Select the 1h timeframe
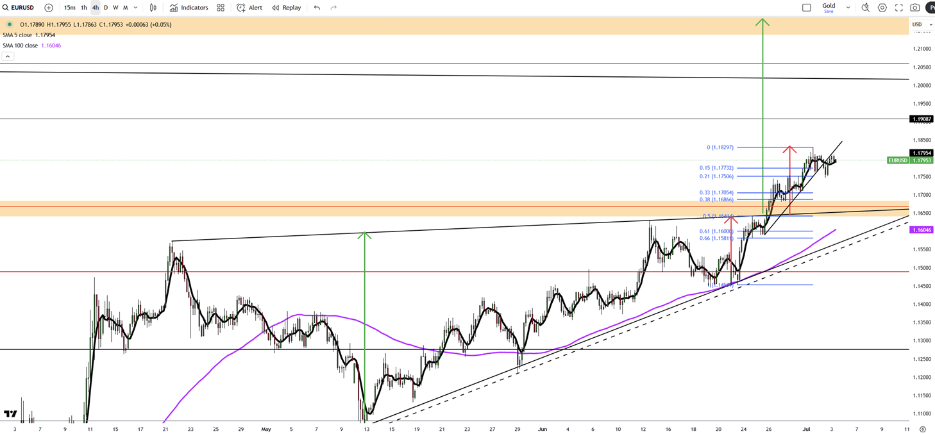The height and width of the screenshot is (434, 935). (x=83, y=8)
